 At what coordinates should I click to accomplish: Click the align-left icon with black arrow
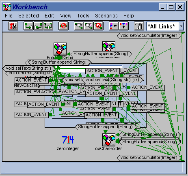tap(114, 26)
